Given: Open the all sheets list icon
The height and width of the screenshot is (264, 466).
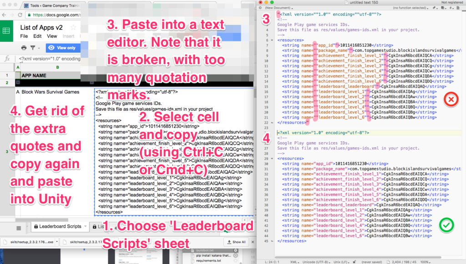Looking at the screenshot, I should [x=19, y=228].
